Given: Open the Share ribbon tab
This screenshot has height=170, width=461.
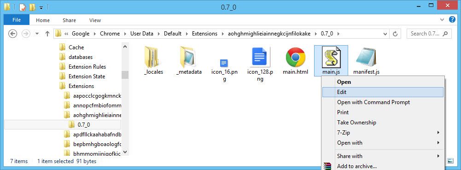Looking at the screenshot, I should point(69,20).
